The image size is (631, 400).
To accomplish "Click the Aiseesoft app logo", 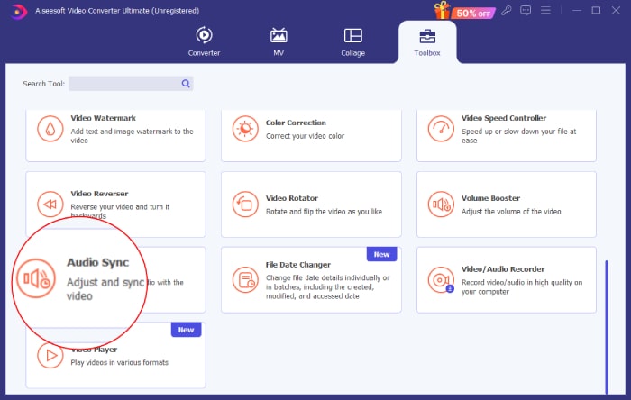I will click(18, 11).
